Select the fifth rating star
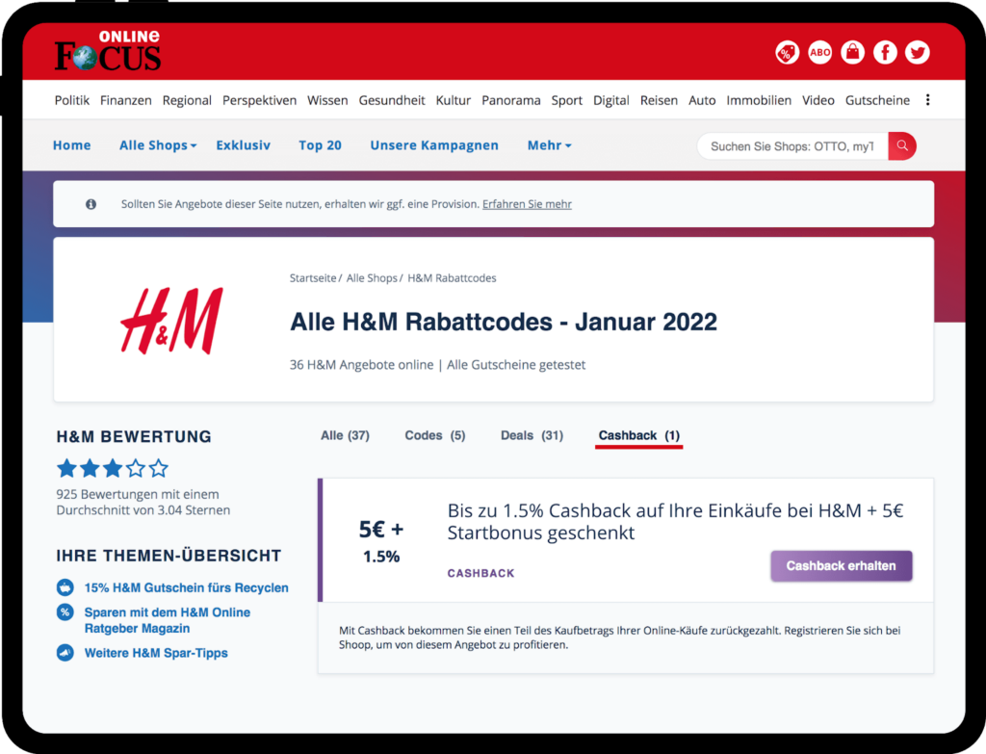 (159, 468)
